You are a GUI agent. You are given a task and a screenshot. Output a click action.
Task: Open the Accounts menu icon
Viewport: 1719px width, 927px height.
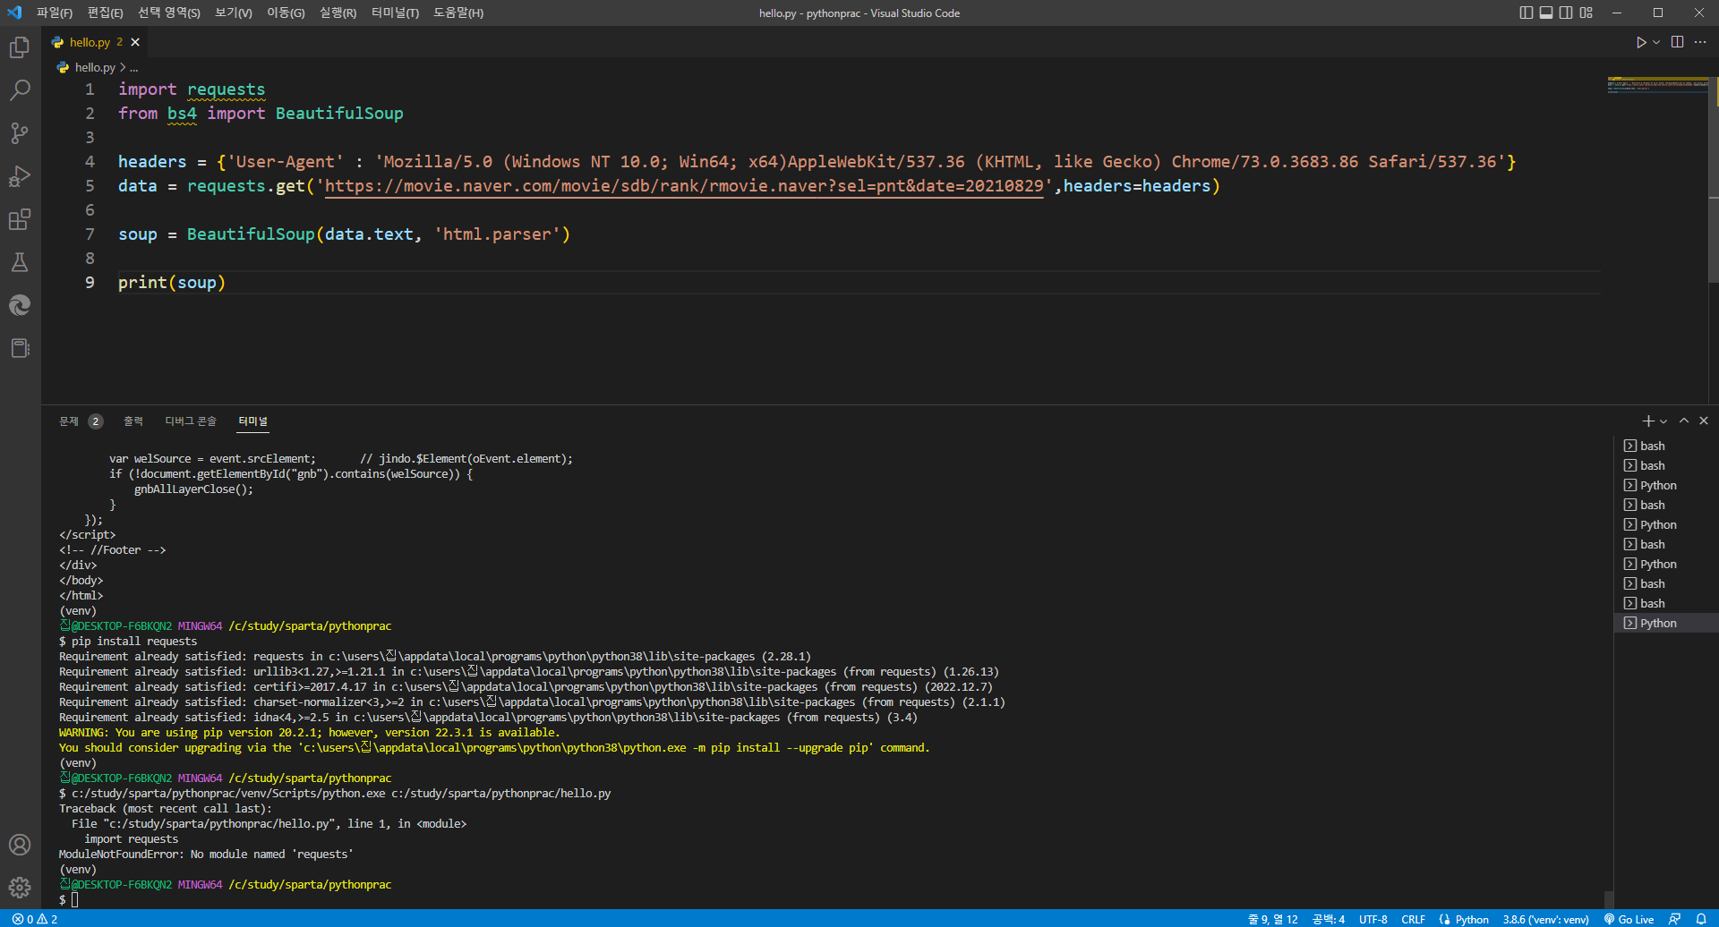click(x=20, y=845)
